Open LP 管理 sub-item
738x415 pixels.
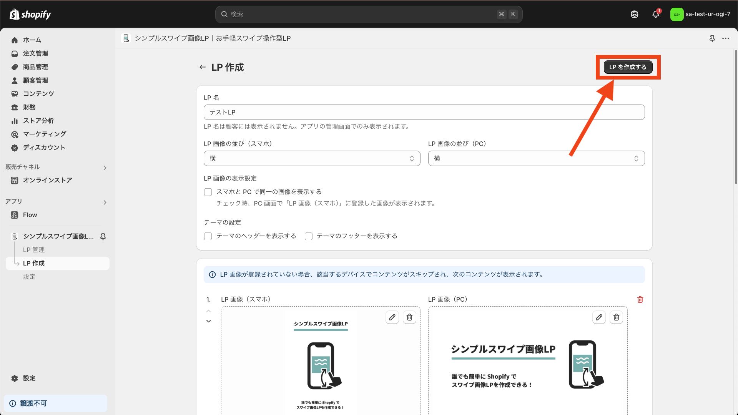pyautogui.click(x=34, y=250)
